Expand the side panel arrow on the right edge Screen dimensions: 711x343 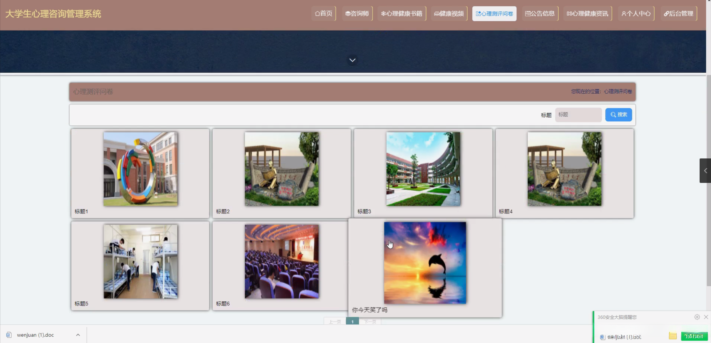click(x=705, y=171)
